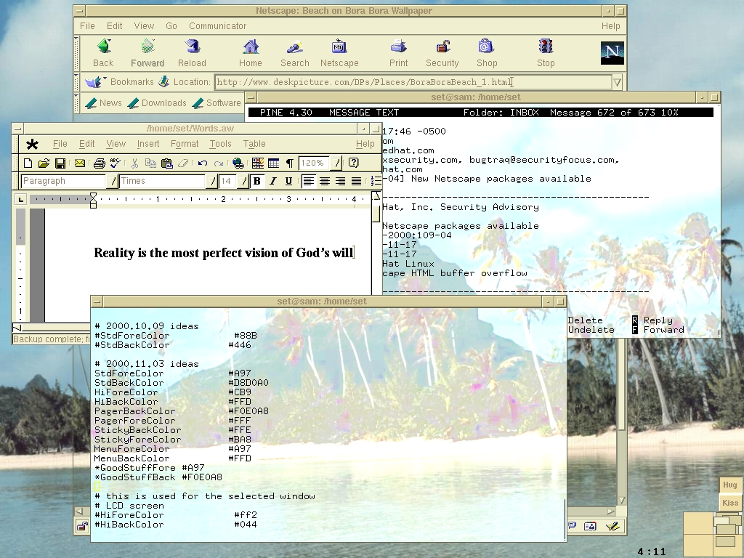
Task: Expand the Paragraph style dropdown
Action: click(113, 181)
